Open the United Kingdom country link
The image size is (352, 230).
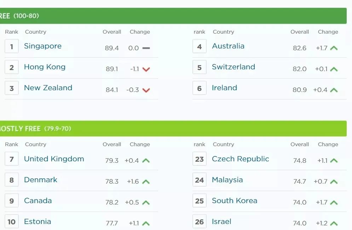(54, 159)
